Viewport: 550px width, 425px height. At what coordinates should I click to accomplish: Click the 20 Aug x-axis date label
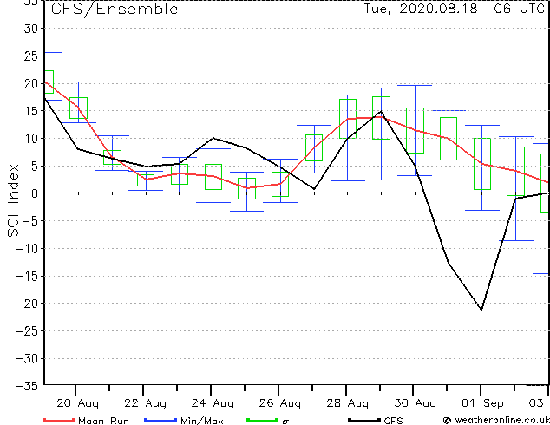[x=78, y=403]
